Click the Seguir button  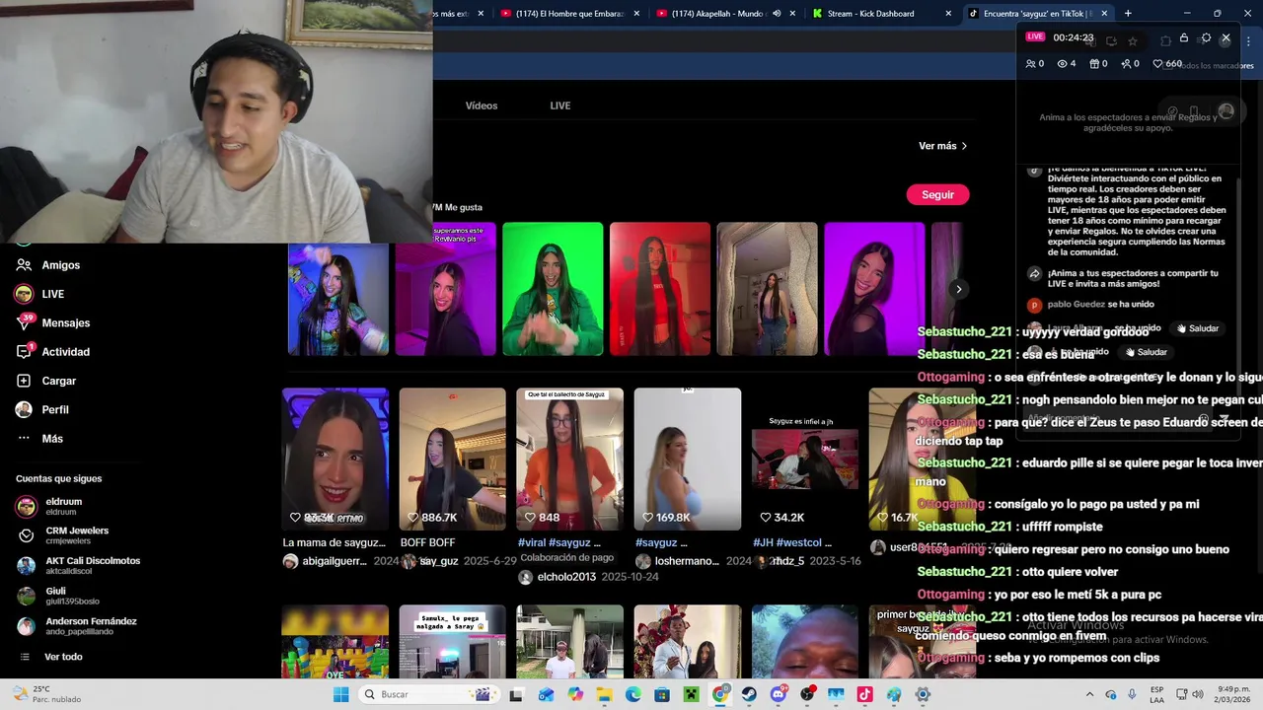[x=937, y=194]
